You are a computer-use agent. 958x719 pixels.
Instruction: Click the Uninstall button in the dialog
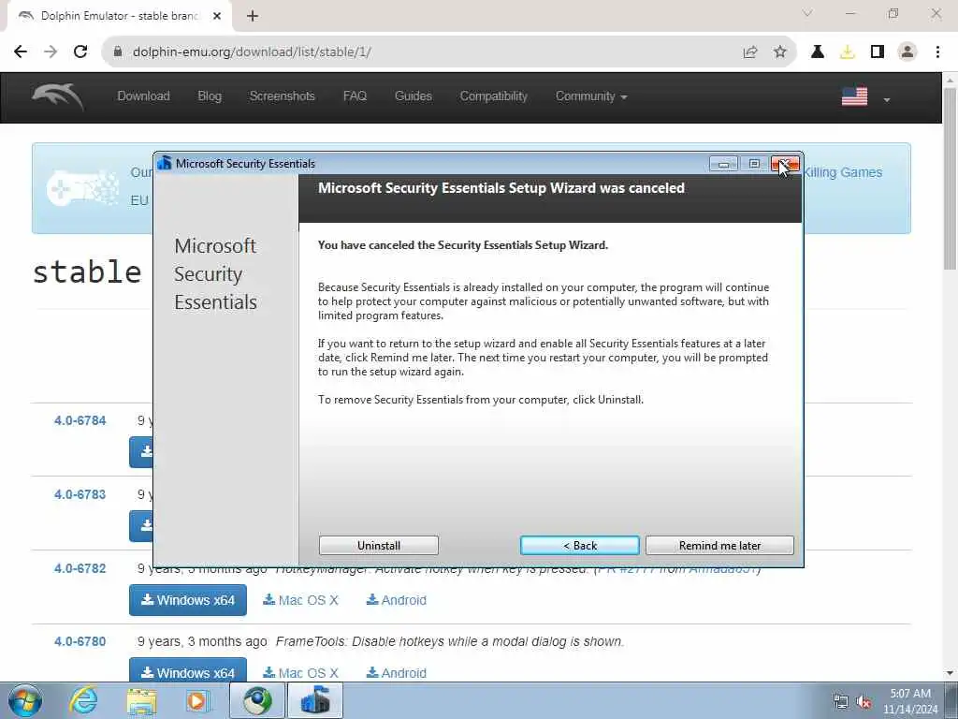point(379,546)
